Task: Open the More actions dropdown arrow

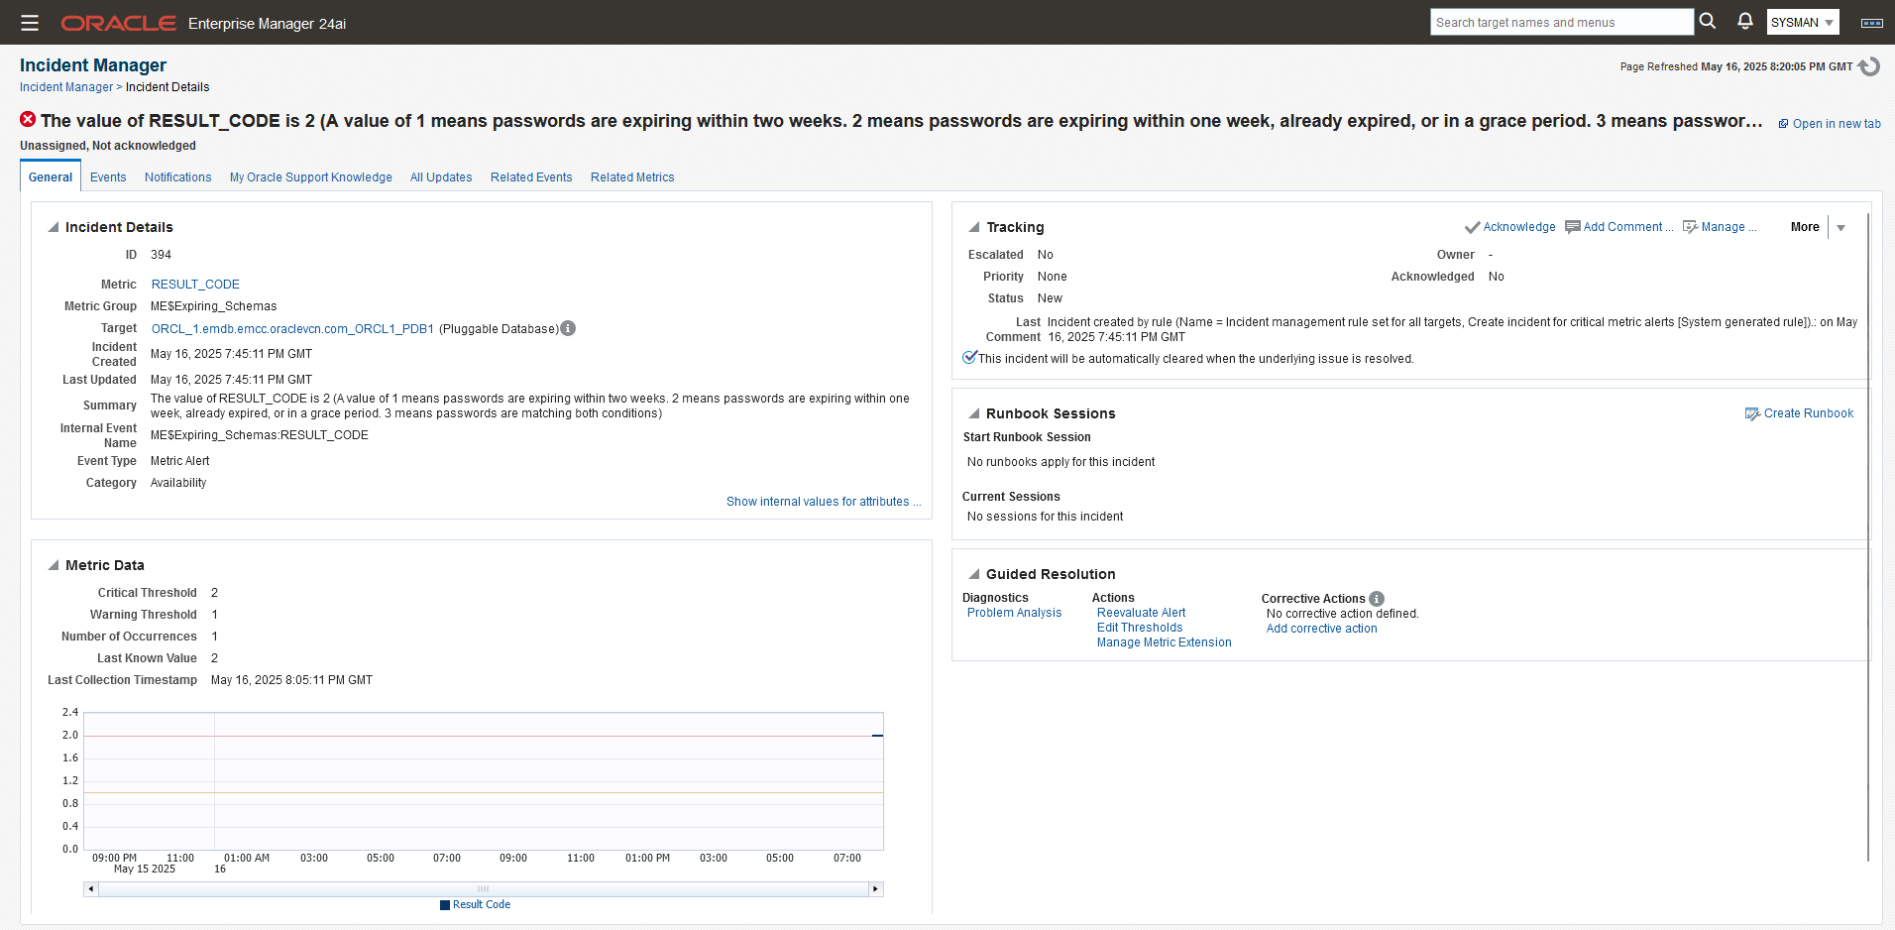Action: point(1841,227)
